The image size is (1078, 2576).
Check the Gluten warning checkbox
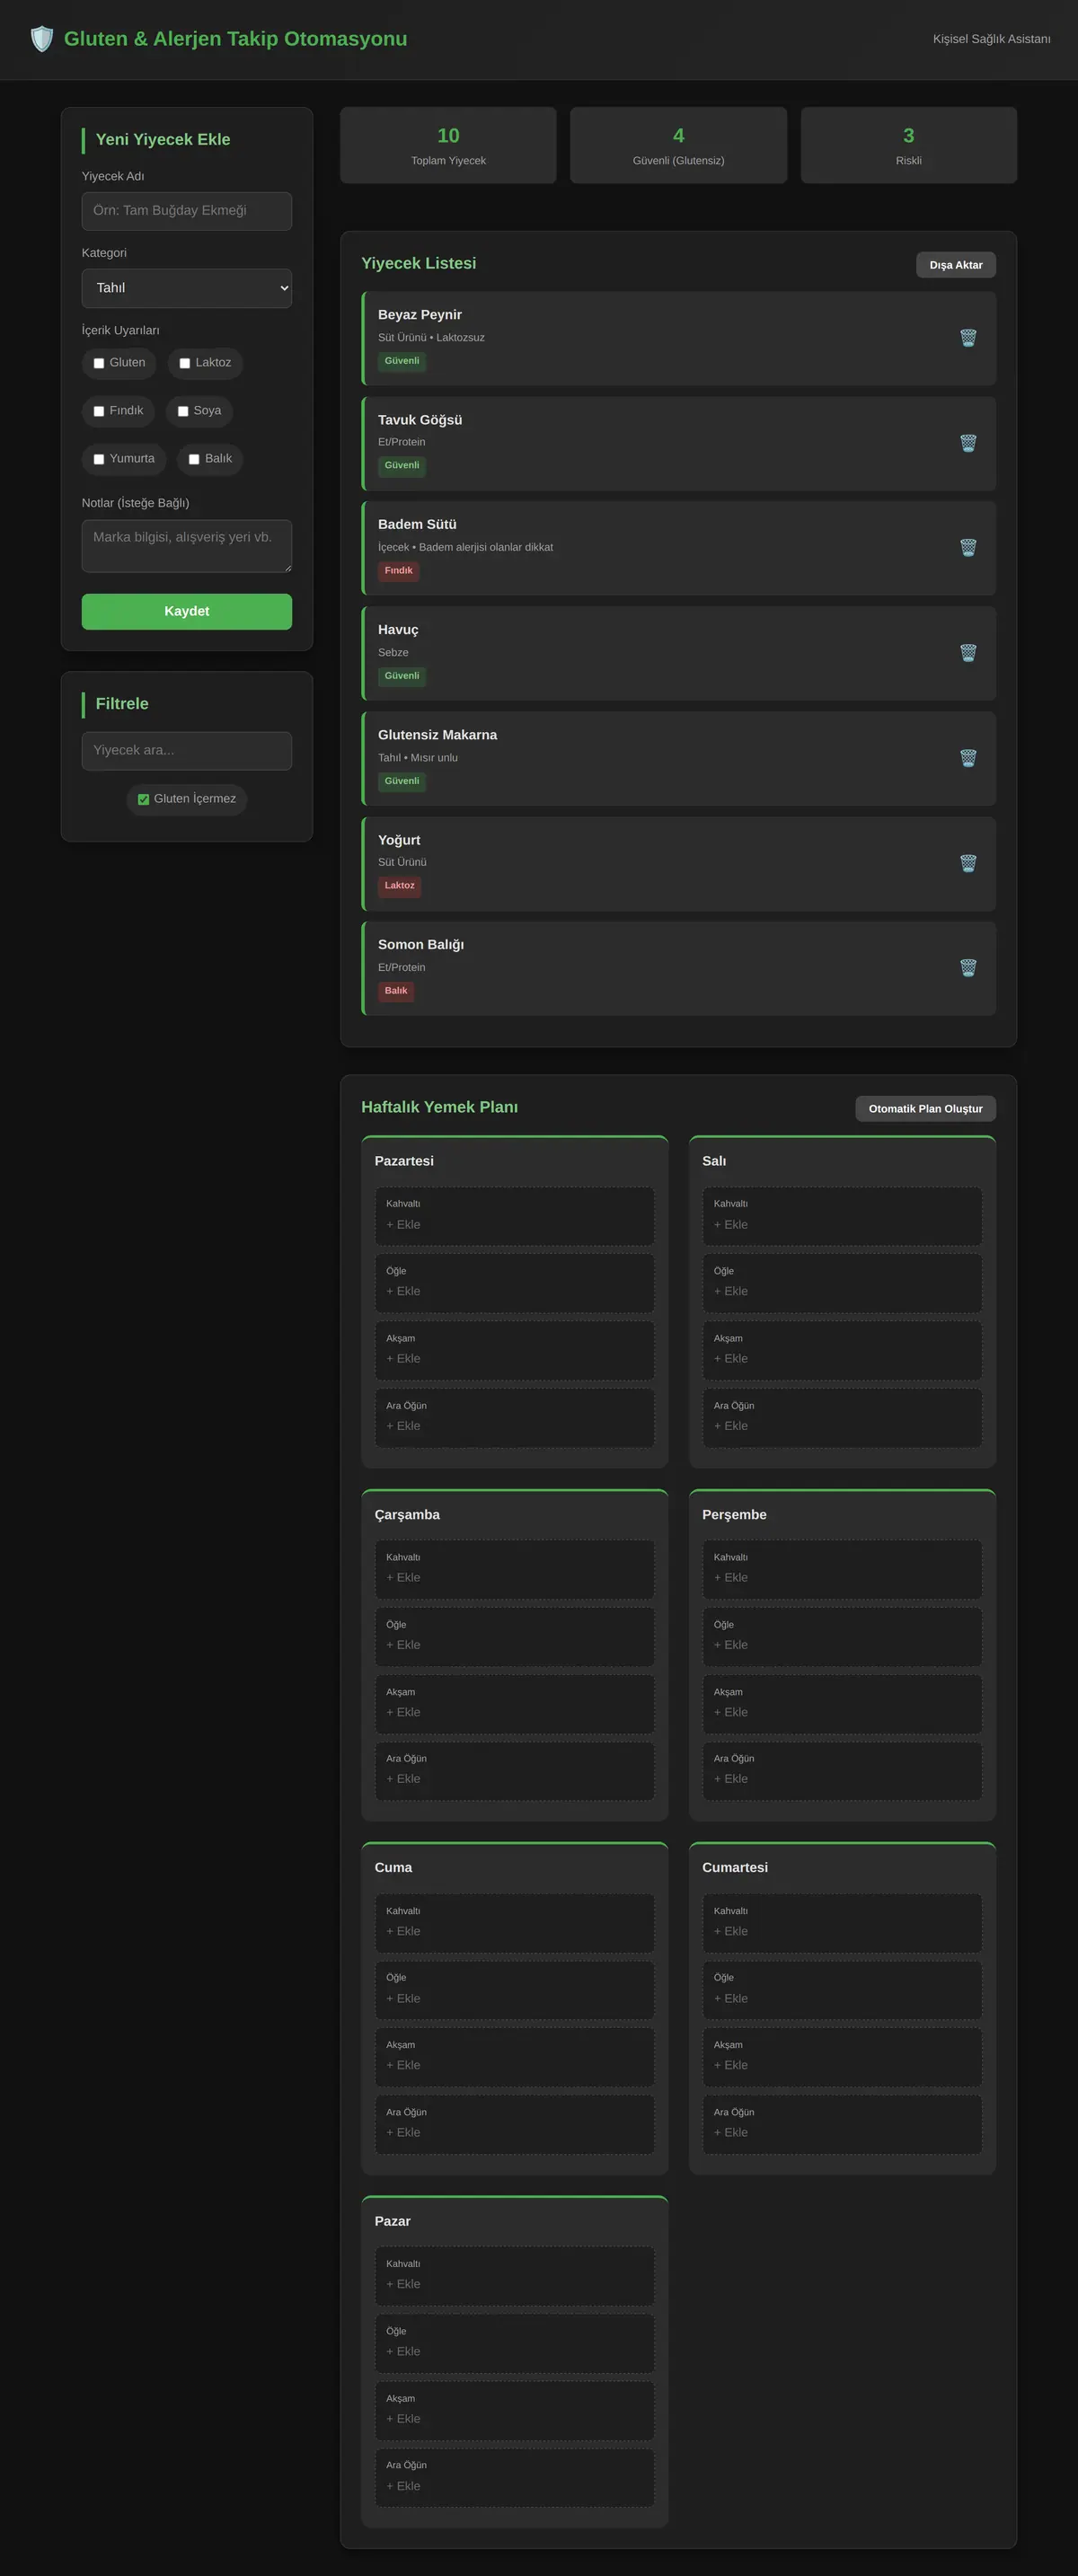coord(99,363)
